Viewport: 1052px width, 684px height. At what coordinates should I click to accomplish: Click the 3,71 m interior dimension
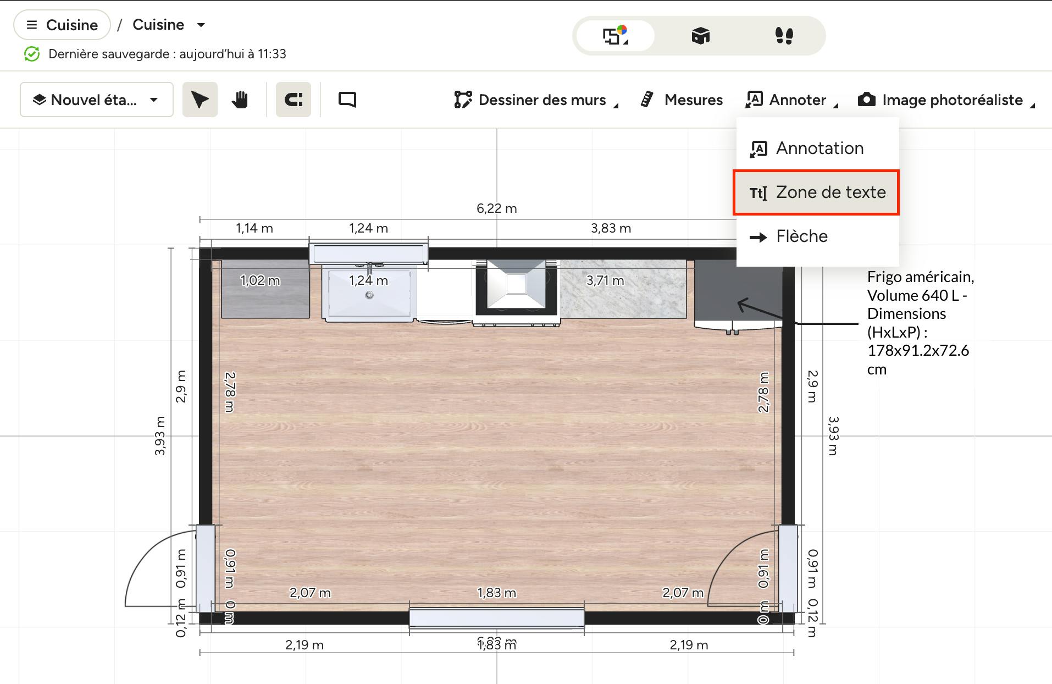click(x=605, y=280)
